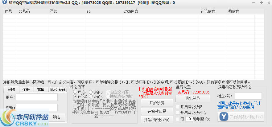Click the 开始秒赞 button

click(157, 103)
